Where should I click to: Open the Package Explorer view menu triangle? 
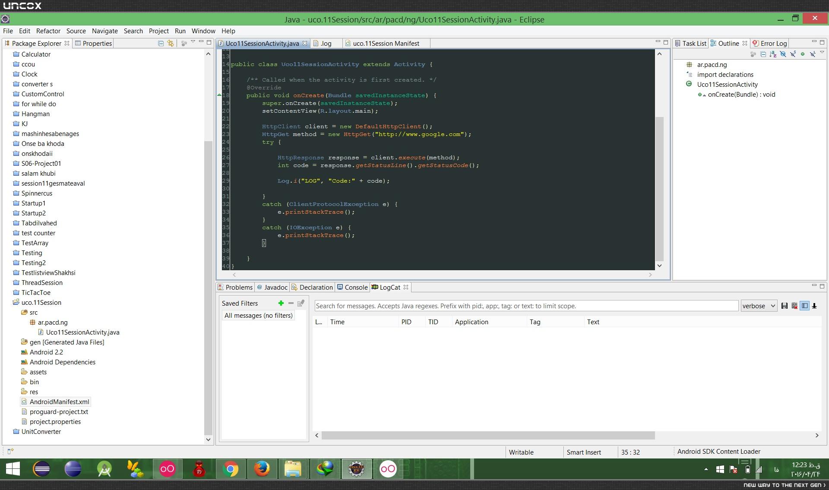click(x=193, y=42)
